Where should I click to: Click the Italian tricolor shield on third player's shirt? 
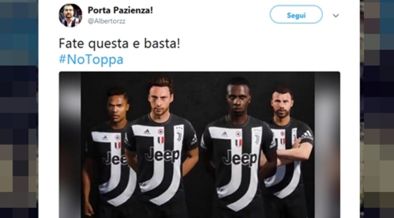[238, 143]
